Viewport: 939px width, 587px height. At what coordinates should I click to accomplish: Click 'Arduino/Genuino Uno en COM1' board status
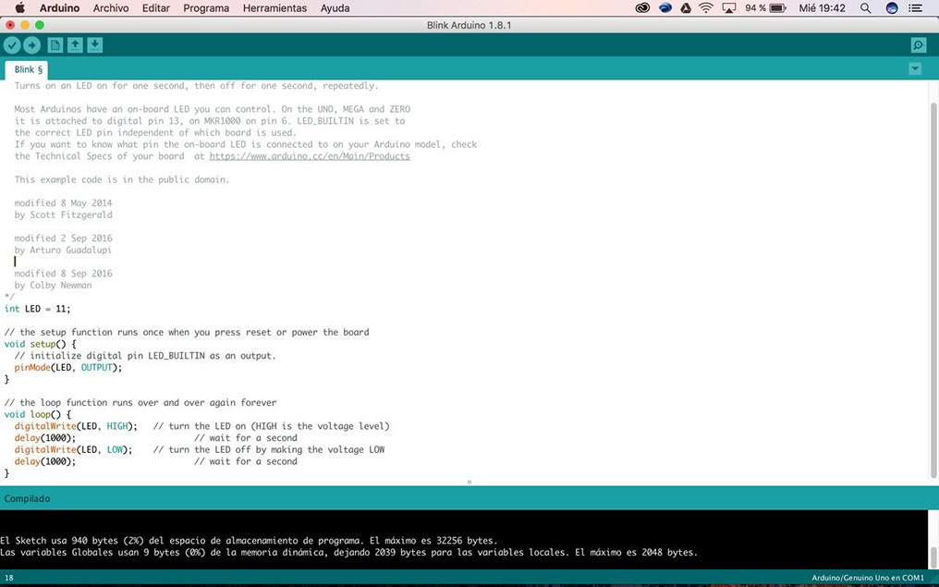pos(868,578)
